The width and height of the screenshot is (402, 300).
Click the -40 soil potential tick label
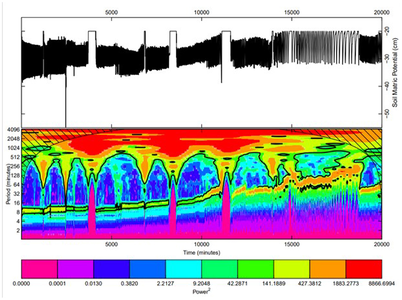click(387, 86)
